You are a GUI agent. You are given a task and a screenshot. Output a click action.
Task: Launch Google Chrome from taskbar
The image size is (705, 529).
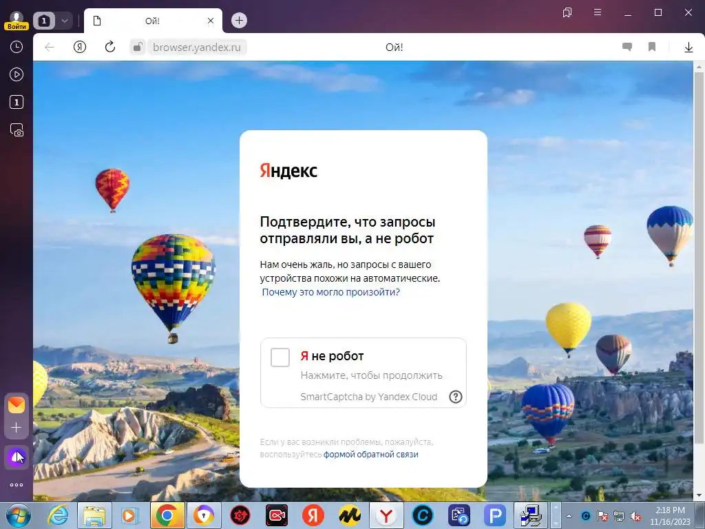(167, 515)
